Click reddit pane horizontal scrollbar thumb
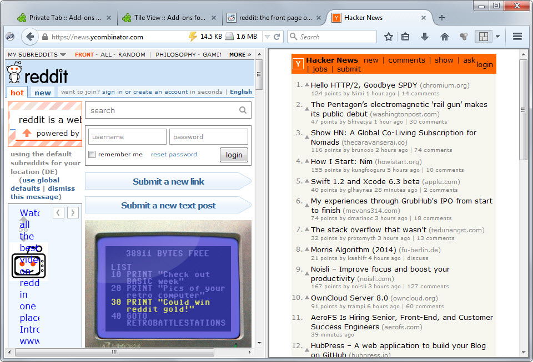 (x=114, y=352)
